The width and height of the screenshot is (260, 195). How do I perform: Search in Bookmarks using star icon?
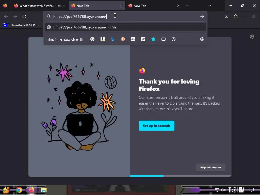coord(153,39)
